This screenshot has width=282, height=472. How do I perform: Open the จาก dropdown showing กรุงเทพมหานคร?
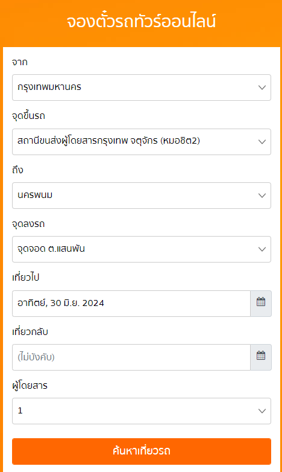[141, 88]
